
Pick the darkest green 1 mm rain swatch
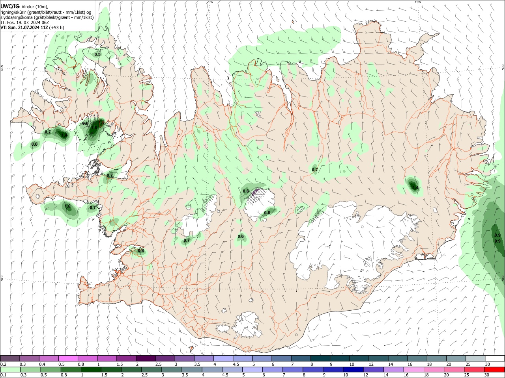[91, 370]
